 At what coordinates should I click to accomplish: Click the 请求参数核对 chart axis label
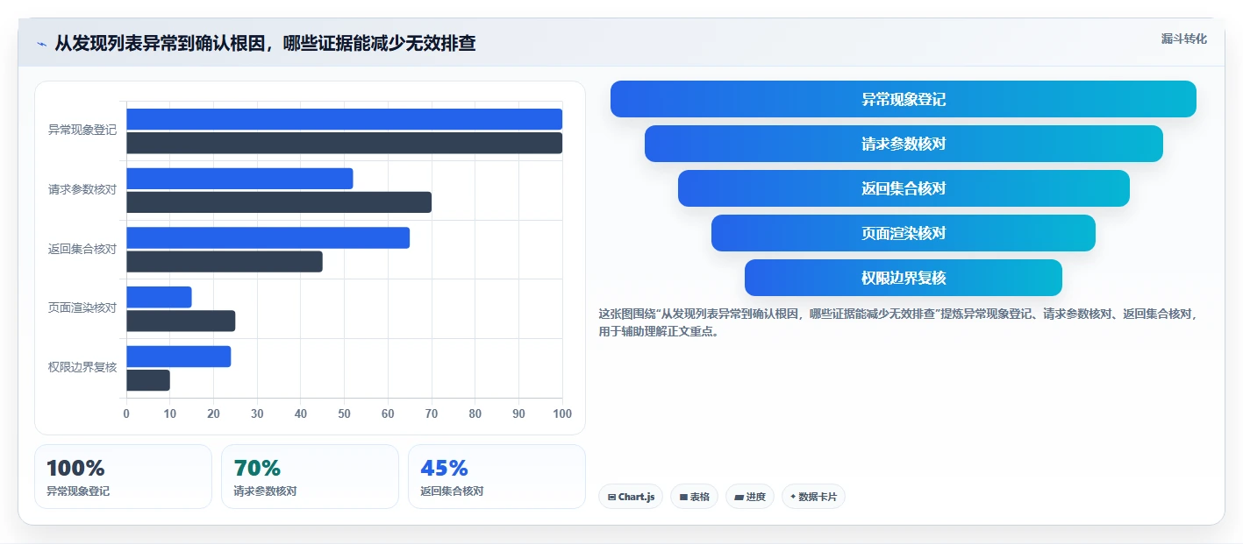(x=82, y=189)
